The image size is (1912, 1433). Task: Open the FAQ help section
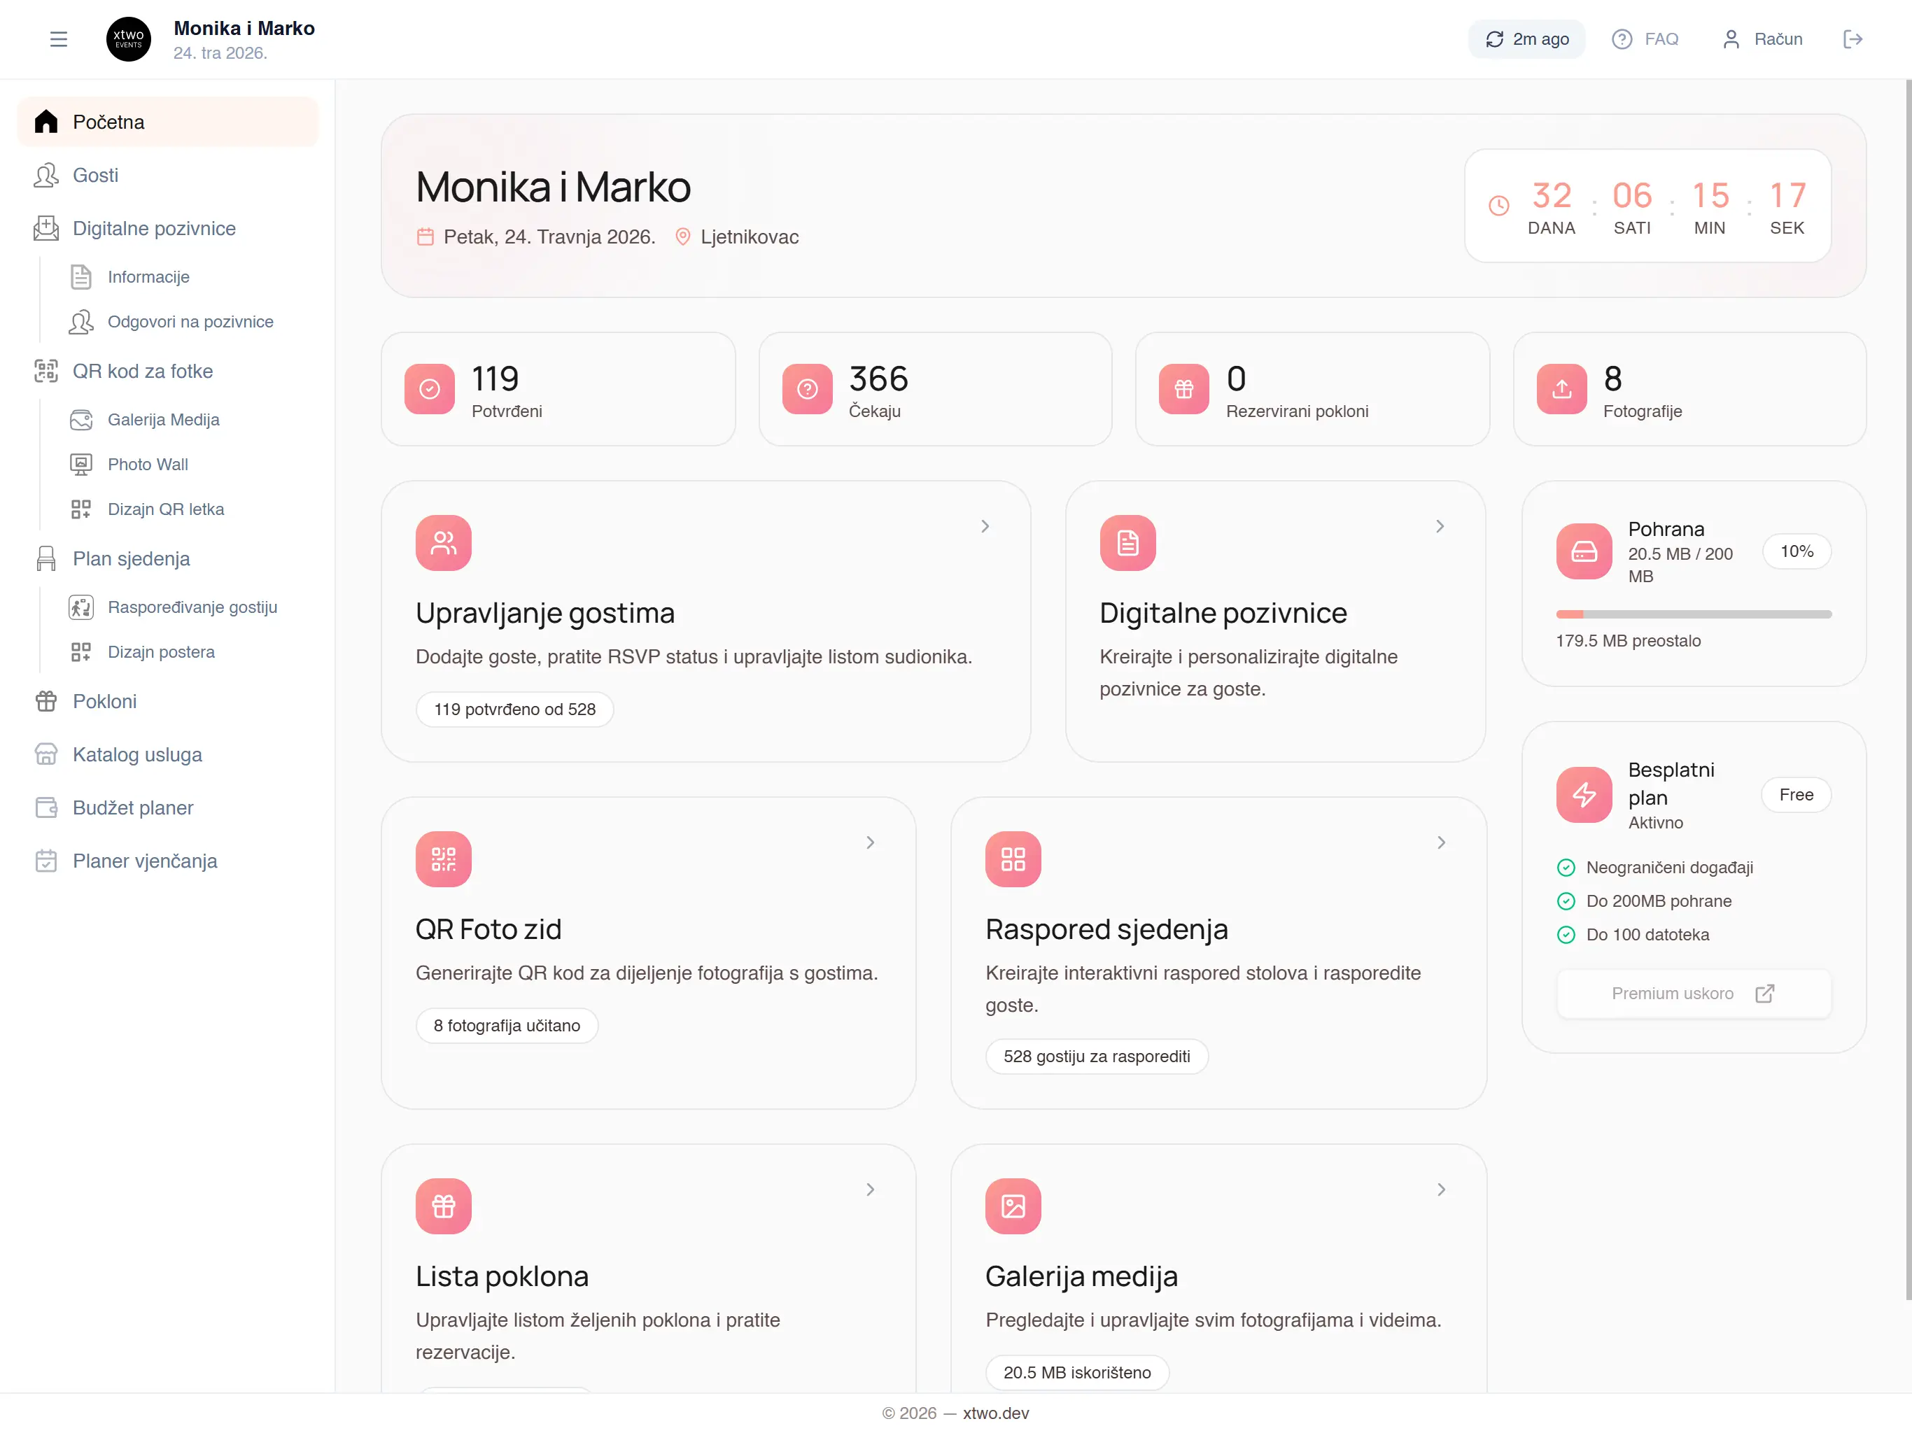[1645, 39]
